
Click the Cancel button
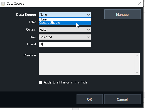(x=122, y=99)
